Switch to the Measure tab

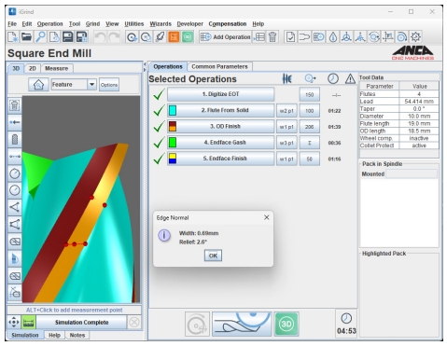pos(56,68)
